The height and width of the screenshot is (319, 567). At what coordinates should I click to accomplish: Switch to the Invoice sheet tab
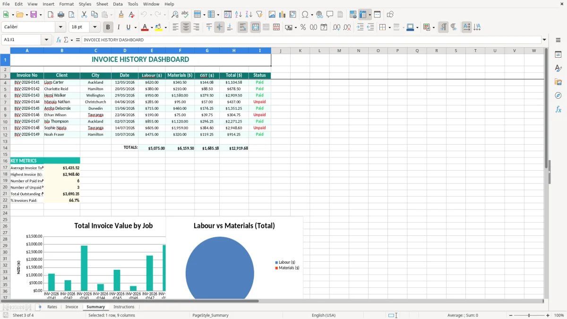point(72,307)
